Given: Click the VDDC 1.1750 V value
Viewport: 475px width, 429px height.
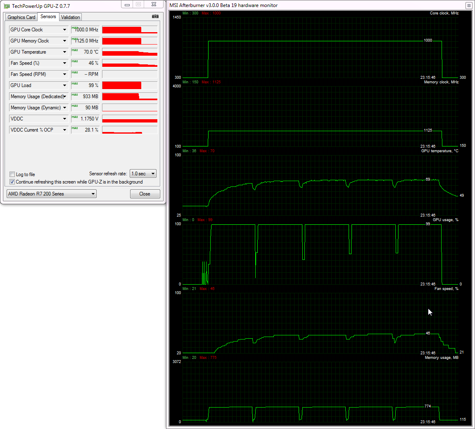Looking at the screenshot, I should click(85, 119).
